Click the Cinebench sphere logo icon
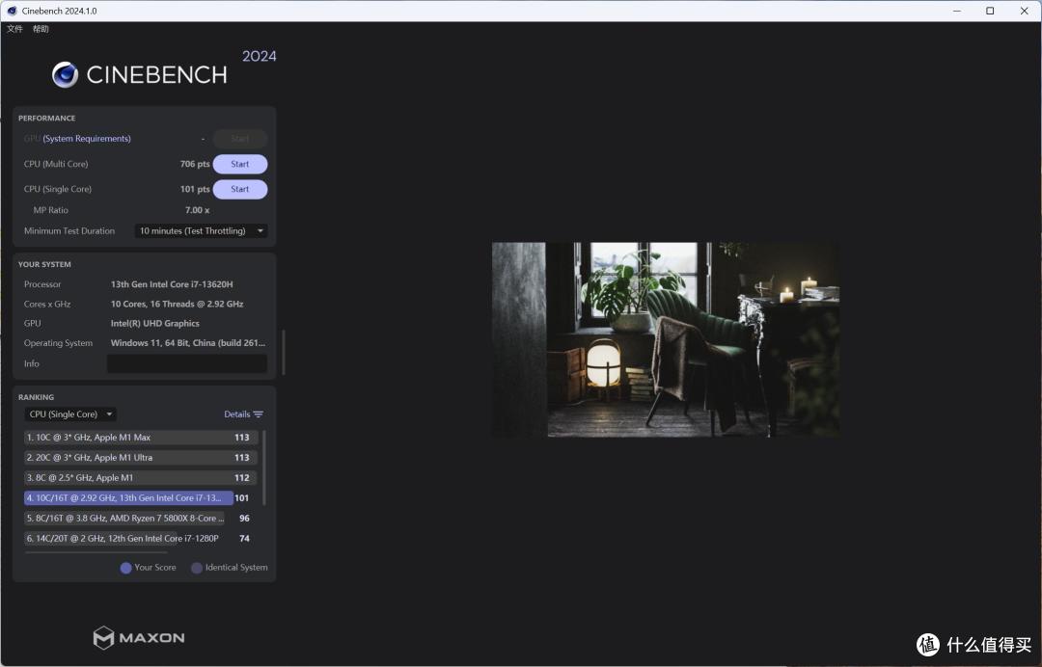Viewport: 1042px width, 667px height. [x=66, y=75]
